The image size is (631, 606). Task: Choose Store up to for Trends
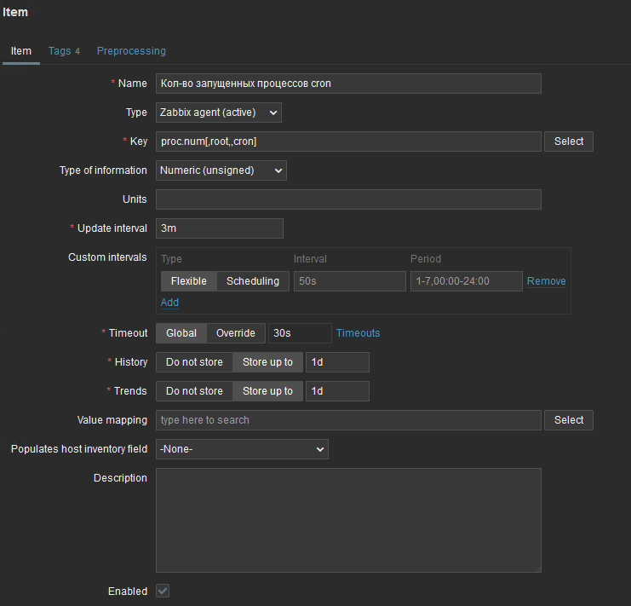(x=267, y=391)
